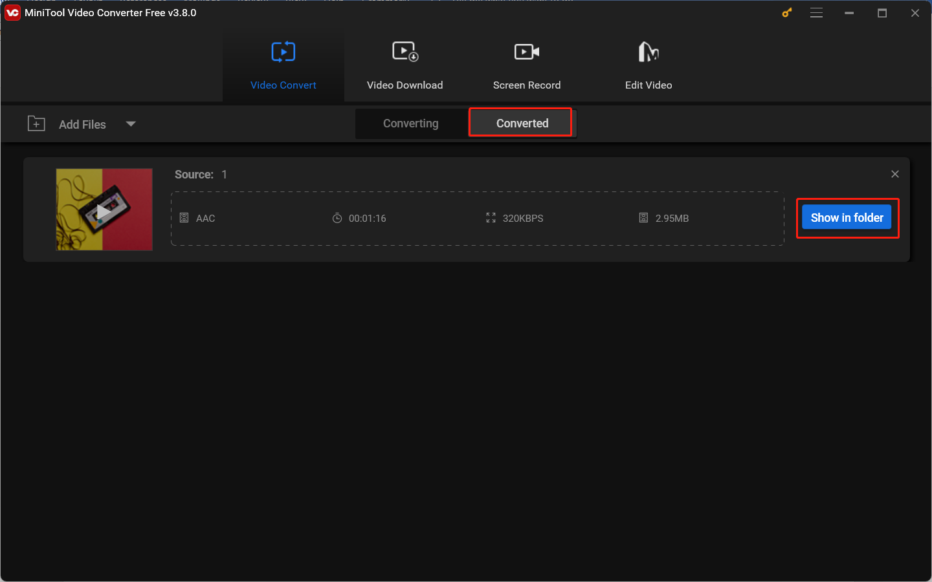The width and height of the screenshot is (932, 582).
Task: Click the key register icon
Action: [x=787, y=13]
